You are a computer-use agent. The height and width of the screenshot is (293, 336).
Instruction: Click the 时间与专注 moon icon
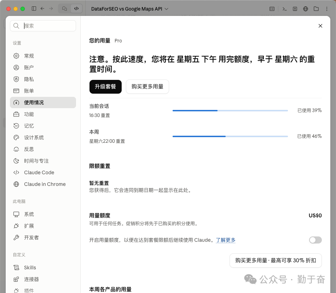click(x=16, y=161)
